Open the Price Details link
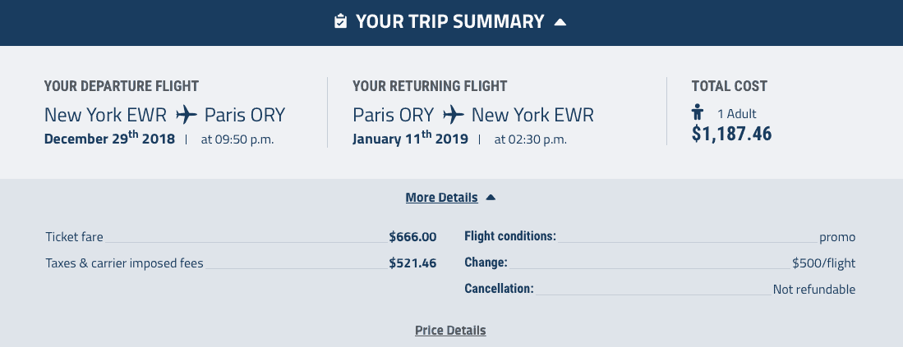The width and height of the screenshot is (903, 347). [450, 331]
